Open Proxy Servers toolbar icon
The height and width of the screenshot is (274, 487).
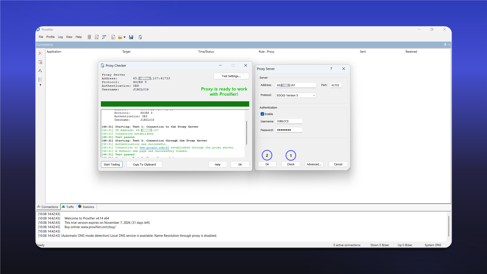89,37
